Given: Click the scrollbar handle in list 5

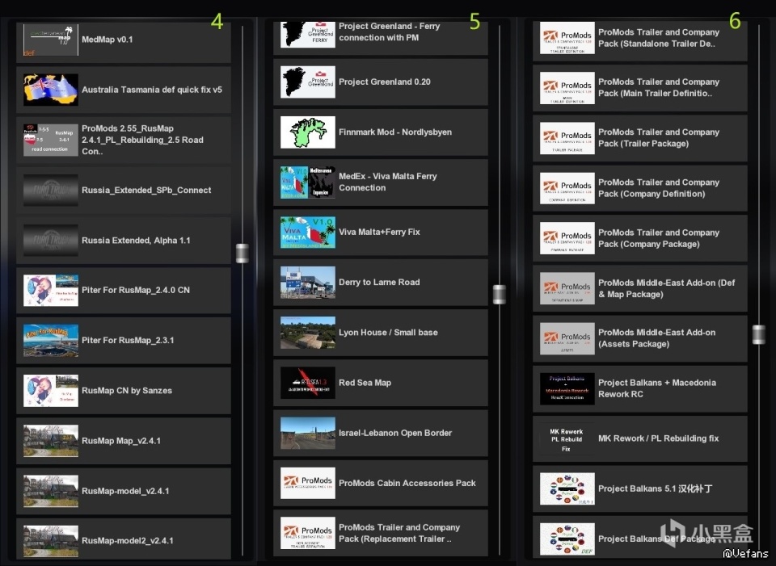Looking at the screenshot, I should [x=500, y=295].
